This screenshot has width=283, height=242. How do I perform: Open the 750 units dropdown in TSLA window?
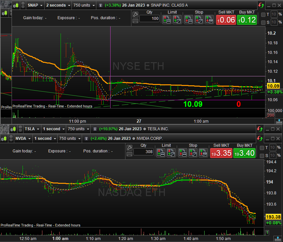[78, 129]
